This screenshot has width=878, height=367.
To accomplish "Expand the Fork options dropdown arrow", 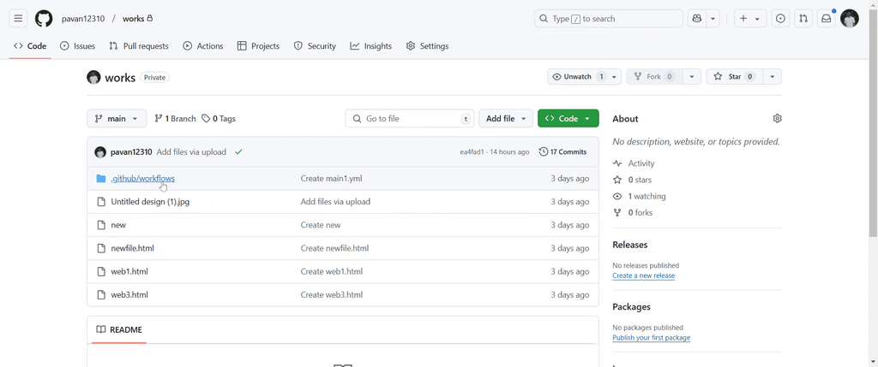I will 692,76.
